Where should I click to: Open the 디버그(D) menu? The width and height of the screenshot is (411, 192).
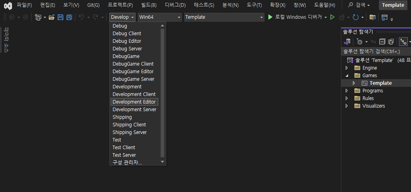coord(175,5)
